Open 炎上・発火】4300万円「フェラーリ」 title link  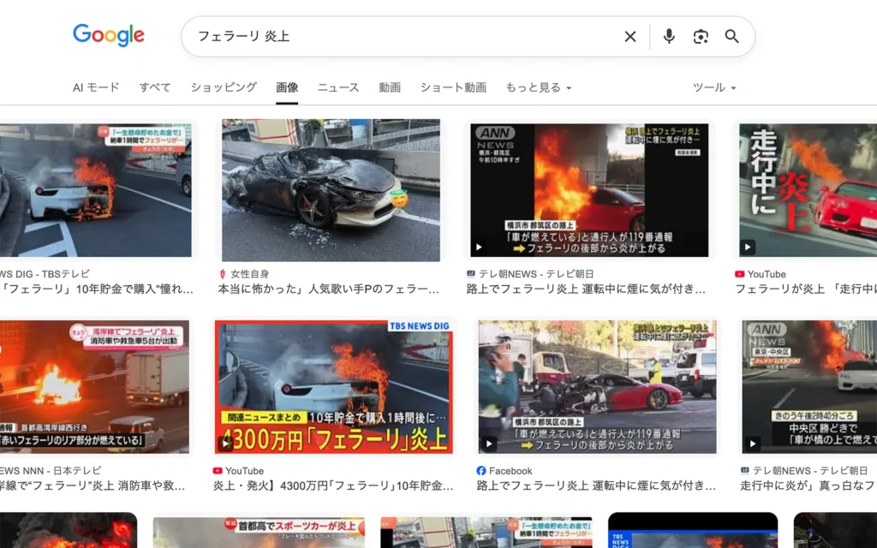[333, 485]
